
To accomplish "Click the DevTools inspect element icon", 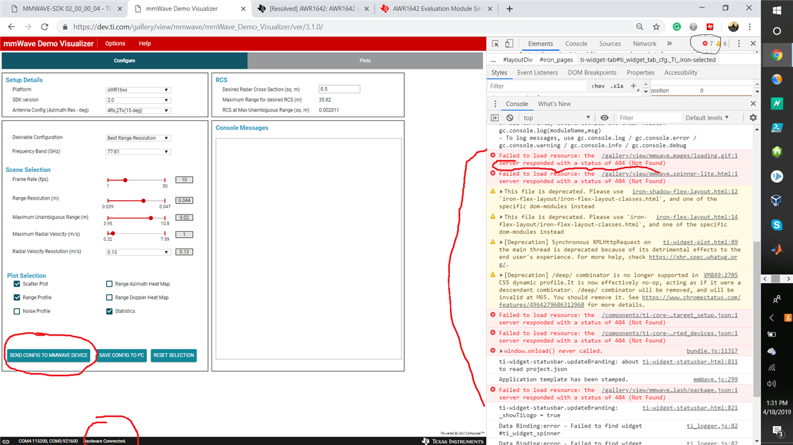I will point(495,44).
